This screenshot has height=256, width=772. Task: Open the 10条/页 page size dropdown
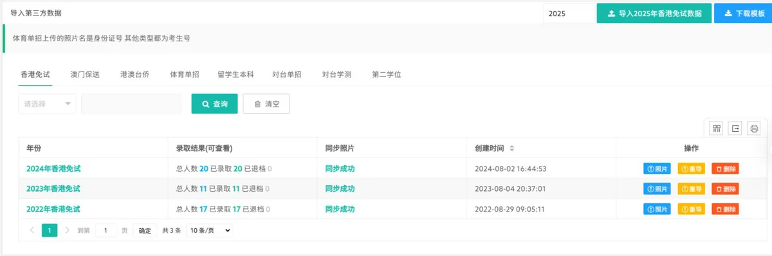point(208,230)
